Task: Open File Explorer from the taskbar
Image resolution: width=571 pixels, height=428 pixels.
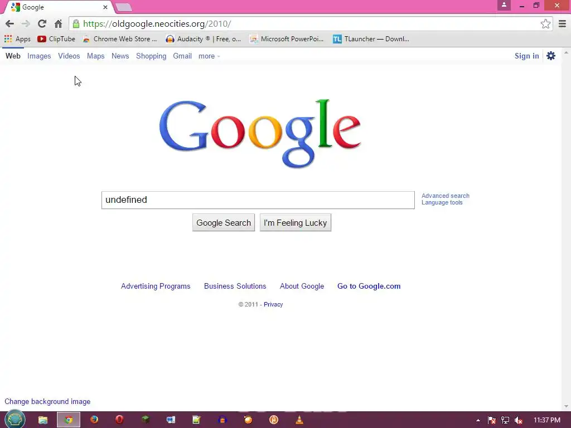Action: 43,420
